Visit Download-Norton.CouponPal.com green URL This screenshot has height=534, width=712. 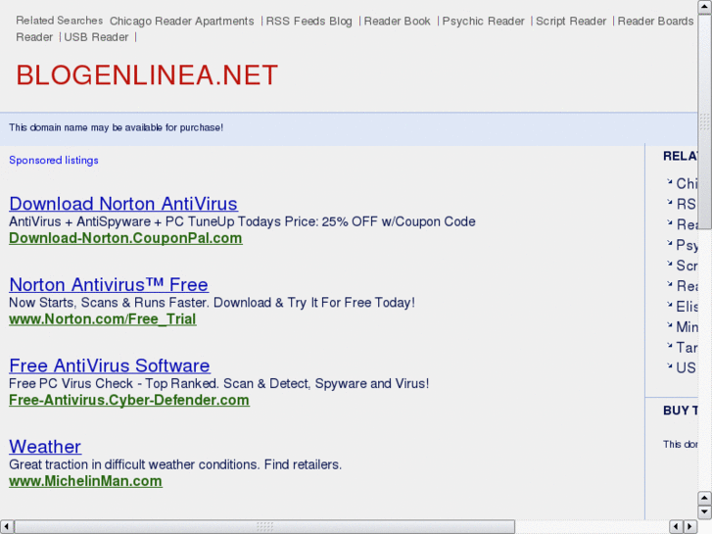pyautogui.click(x=125, y=238)
